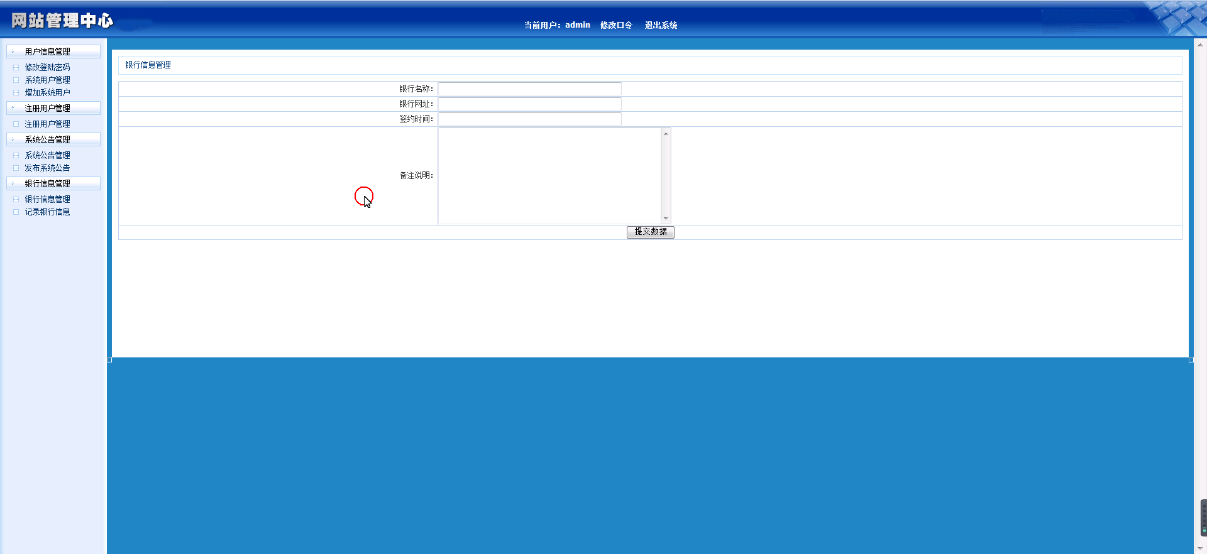
Task: Focus the 银行网址 input field
Action: 529,104
